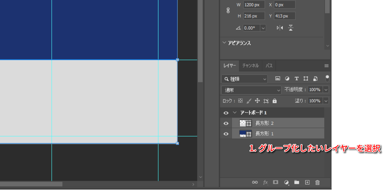
Task: Select the 長方形 2 layer name
Action: click(265, 123)
